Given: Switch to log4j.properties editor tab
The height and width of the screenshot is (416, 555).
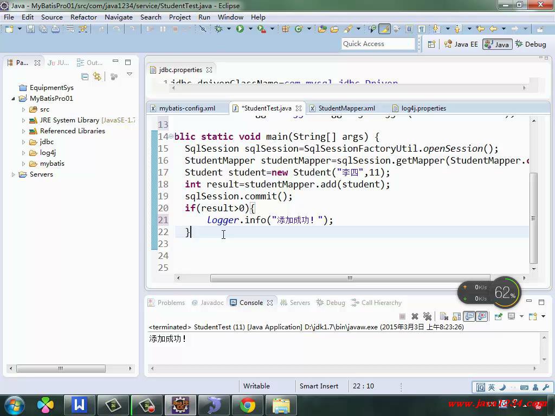Looking at the screenshot, I should pos(420,108).
